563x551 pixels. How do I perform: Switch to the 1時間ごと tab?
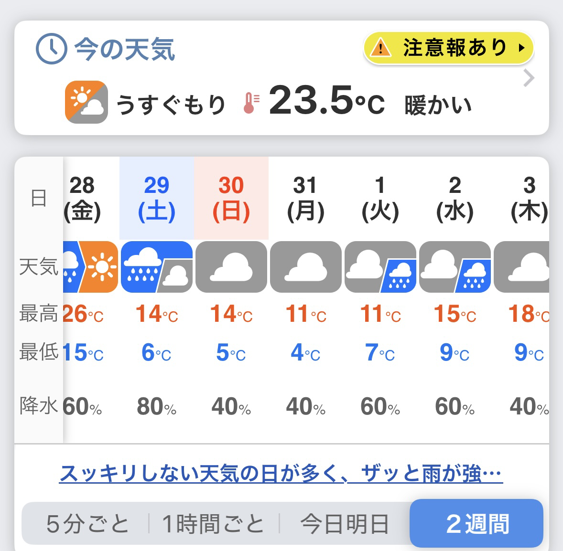(x=213, y=524)
